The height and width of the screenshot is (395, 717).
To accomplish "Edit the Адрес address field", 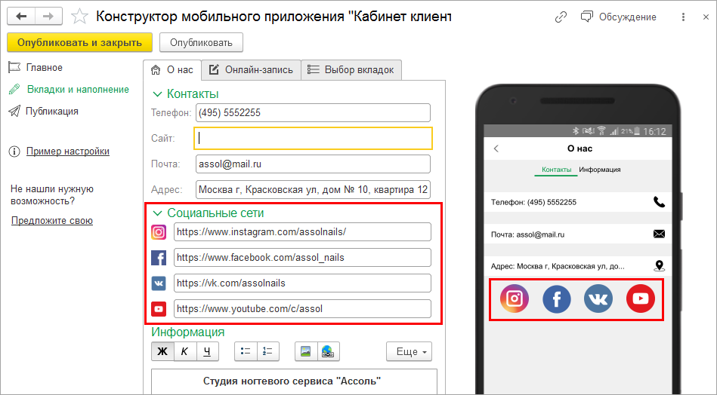I will [x=313, y=189].
